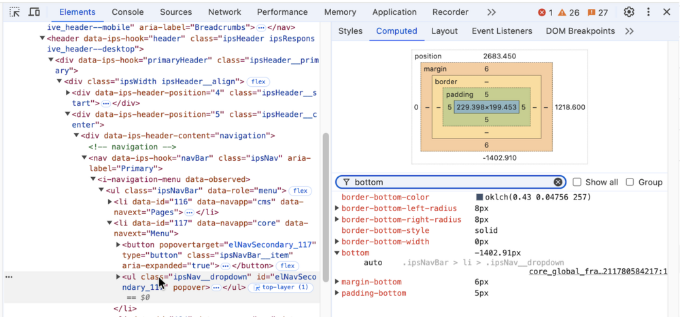Click the issues counter showing 27
The height and width of the screenshot is (317, 680).
tap(598, 13)
